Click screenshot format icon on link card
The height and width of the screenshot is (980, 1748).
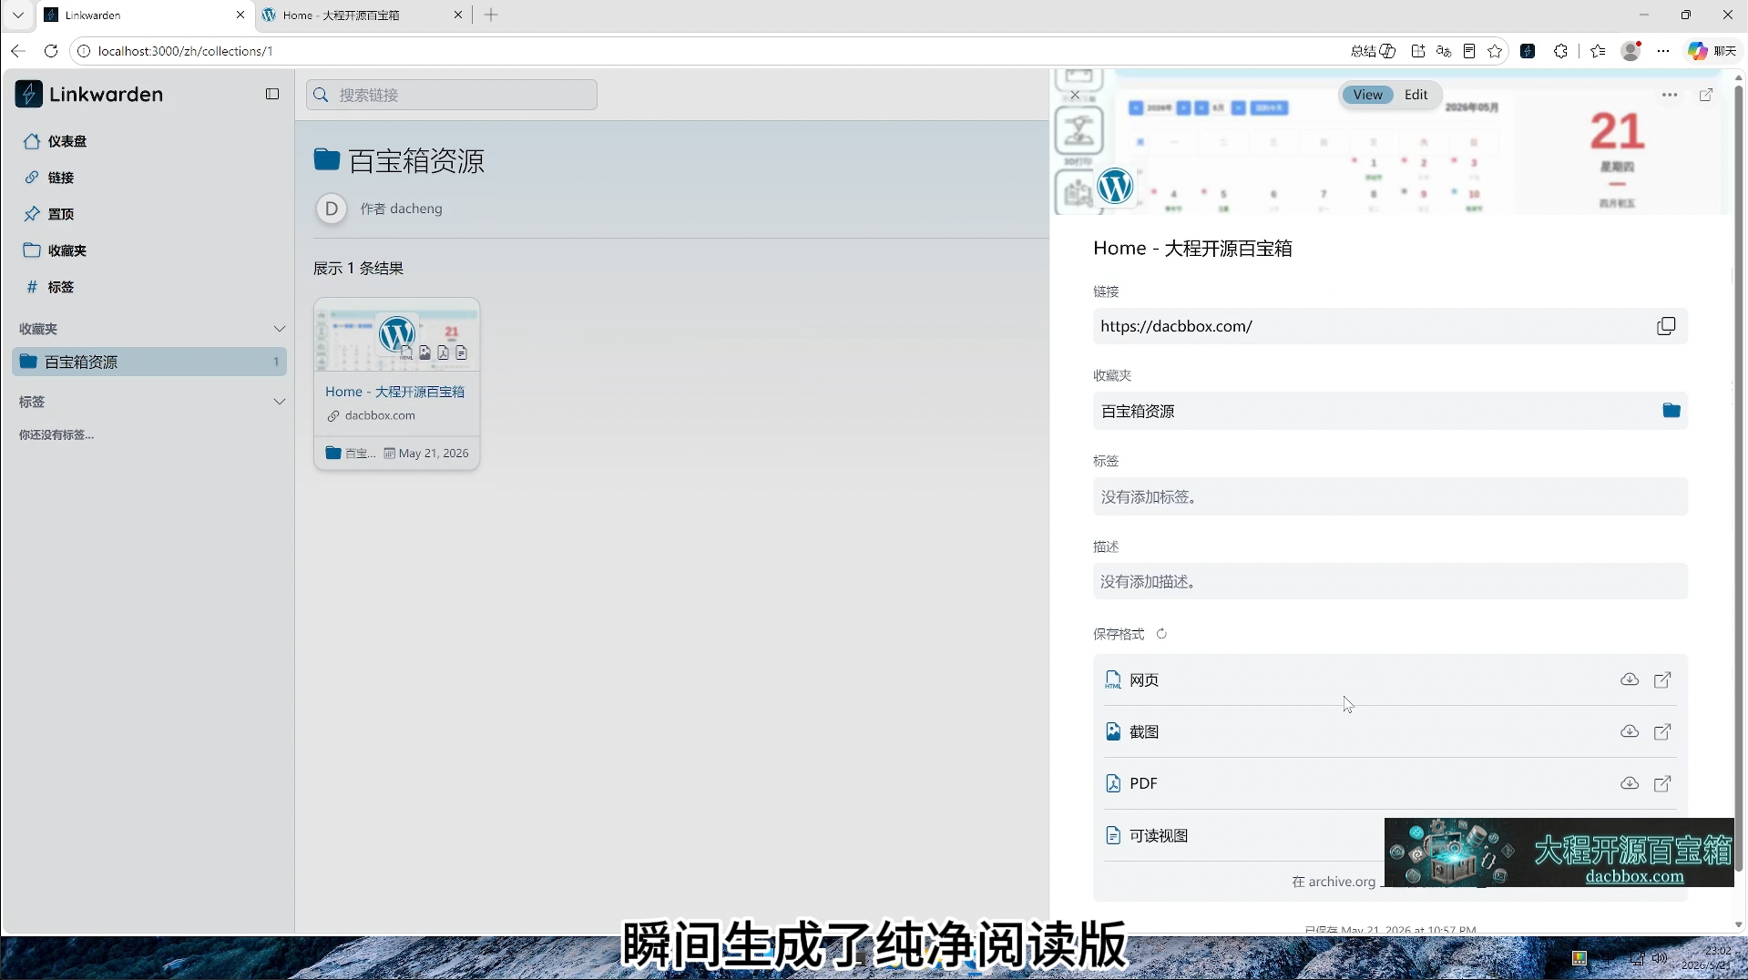(424, 353)
